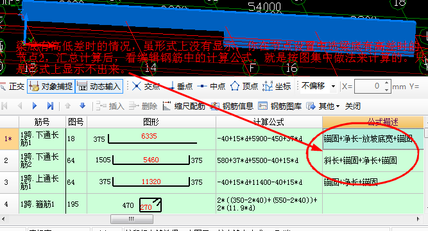The height and width of the screenshot is (231, 428).
Task: Toggle 动态输入 dynamic input
Action: pyautogui.click(x=99, y=87)
